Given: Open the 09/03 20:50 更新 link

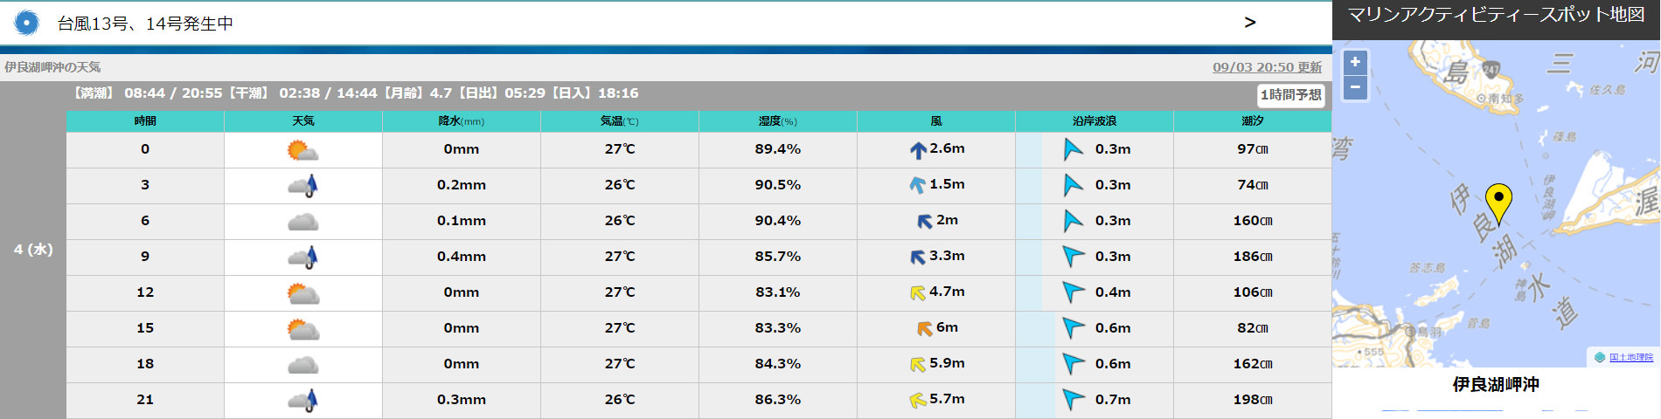Looking at the screenshot, I should (1267, 67).
